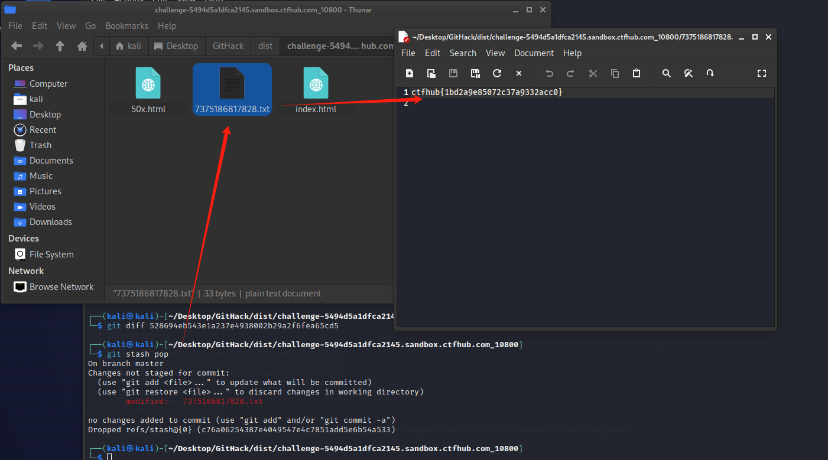Redo edit in text editor
Screen dimensions: 828x460
571,73
